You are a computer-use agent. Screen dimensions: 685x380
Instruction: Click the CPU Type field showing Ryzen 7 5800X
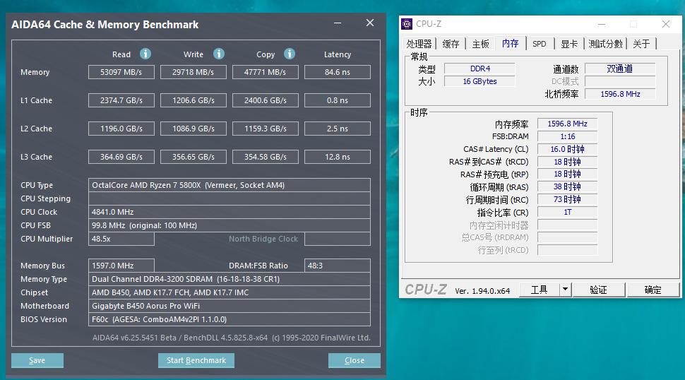click(230, 185)
